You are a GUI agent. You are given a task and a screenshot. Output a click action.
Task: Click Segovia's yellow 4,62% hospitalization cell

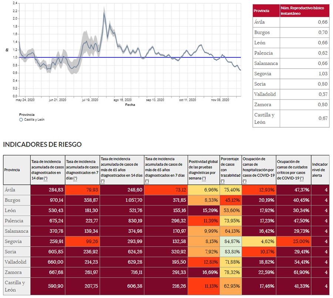click(259, 242)
